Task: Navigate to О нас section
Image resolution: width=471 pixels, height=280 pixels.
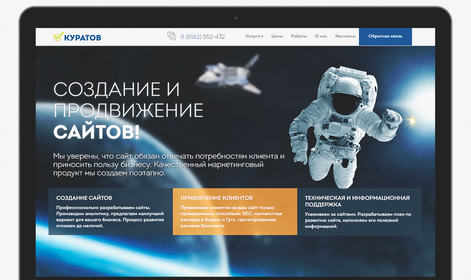Action: pos(321,36)
